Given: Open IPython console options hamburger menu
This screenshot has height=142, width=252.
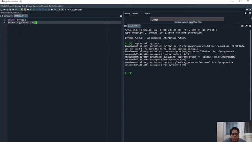Looking at the screenshot, I should [x=250, y=26].
